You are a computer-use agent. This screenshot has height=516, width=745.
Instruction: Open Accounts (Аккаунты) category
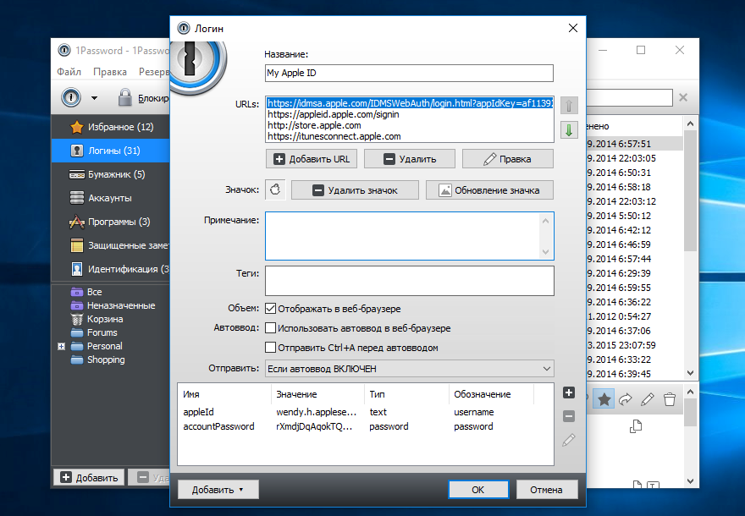click(111, 198)
